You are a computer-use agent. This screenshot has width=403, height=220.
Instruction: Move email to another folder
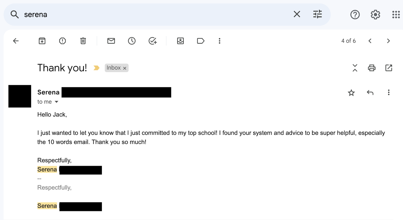click(180, 41)
